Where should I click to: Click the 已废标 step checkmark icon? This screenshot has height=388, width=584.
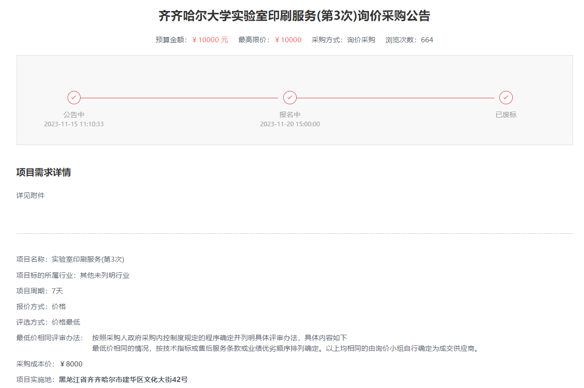click(506, 98)
